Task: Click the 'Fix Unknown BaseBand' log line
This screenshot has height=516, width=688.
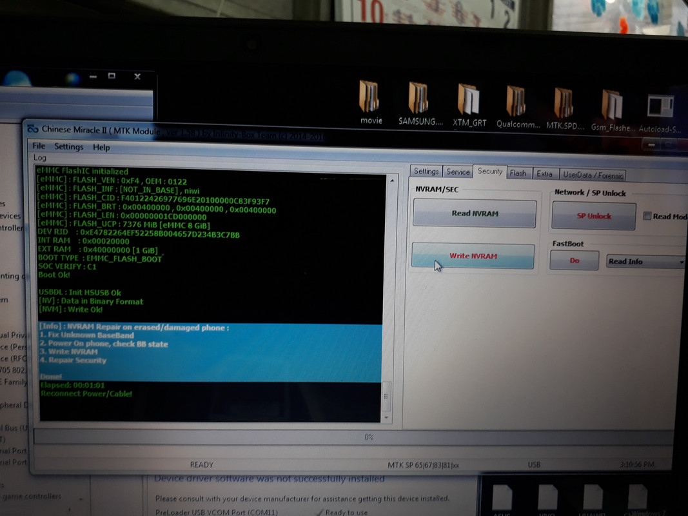Action: 87,335
